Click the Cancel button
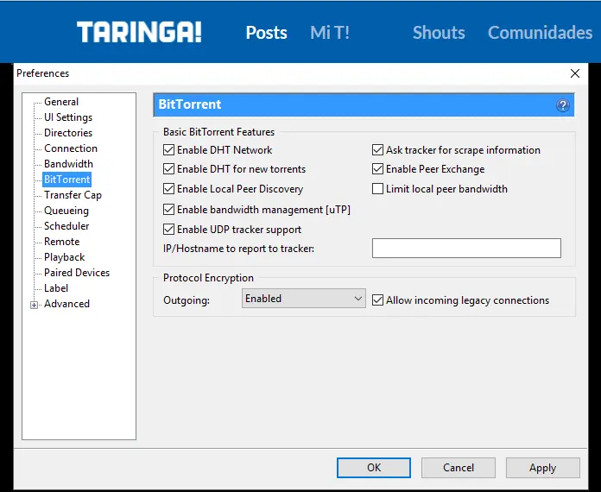Screen dimensions: 601x492 point(459,468)
